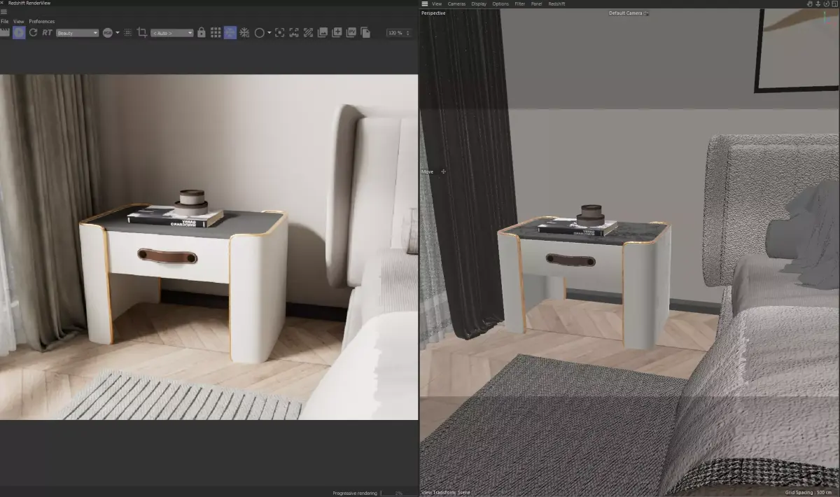The width and height of the screenshot is (840, 497).
Task: Click the save image snapshot icon
Action: click(x=323, y=32)
